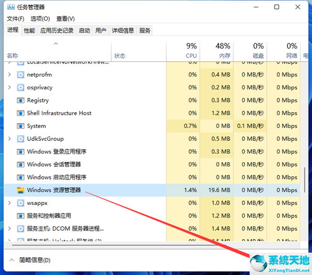The image size is (312, 275).
Task: Select the 服务和控制器应用 name
Action: point(49,216)
